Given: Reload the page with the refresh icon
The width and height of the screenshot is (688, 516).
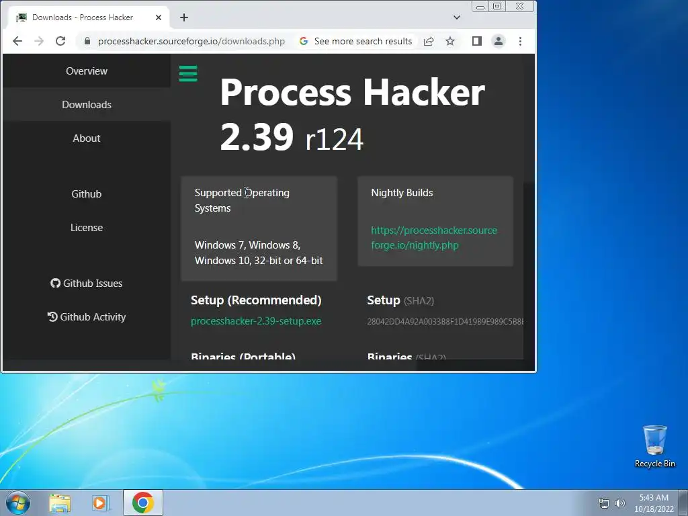Looking at the screenshot, I should tap(60, 41).
